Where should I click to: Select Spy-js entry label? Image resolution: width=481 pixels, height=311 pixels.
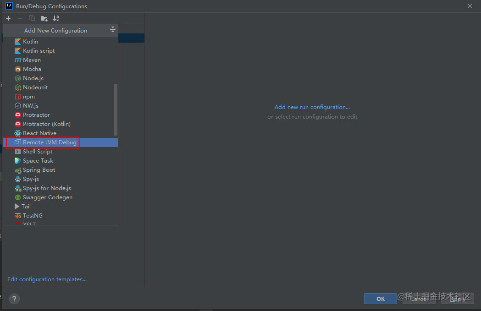tap(31, 179)
